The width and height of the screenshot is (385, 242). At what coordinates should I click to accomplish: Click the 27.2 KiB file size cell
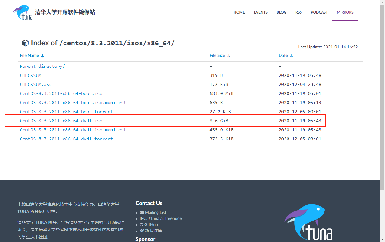point(220,112)
